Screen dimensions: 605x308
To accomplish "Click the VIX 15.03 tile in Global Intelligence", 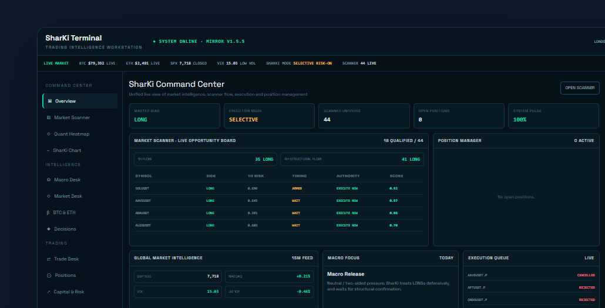I will point(178,292).
